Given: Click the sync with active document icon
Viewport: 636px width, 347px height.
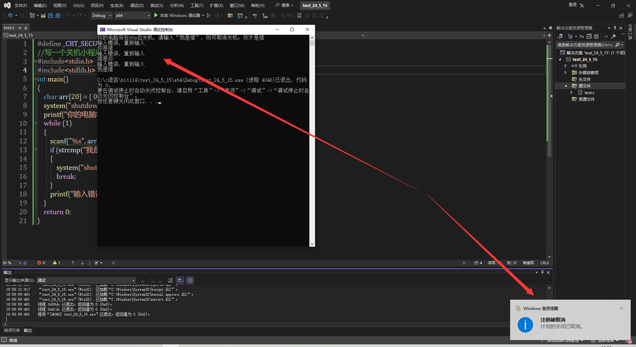Looking at the screenshot, I should pyautogui.click(x=582, y=36).
